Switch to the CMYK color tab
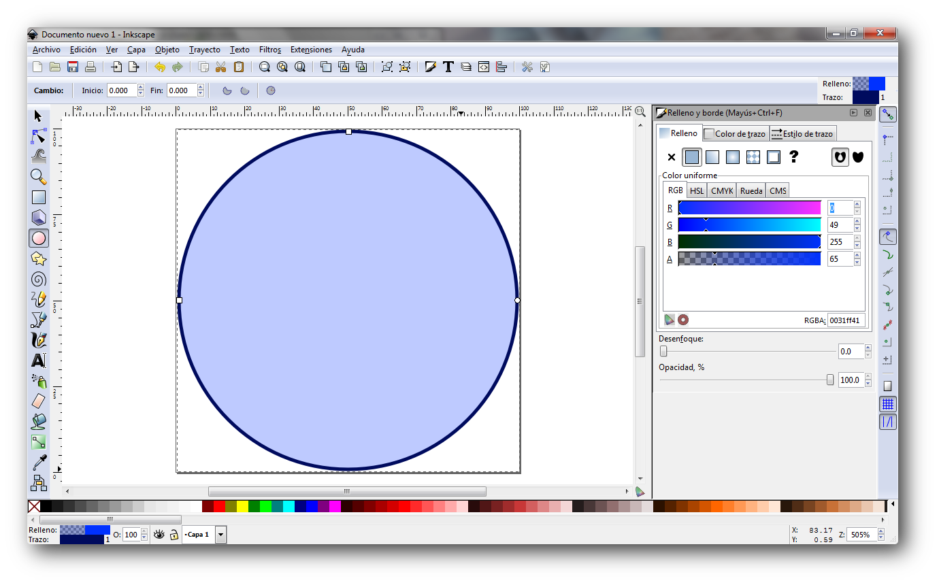Viewport: 939px width, 585px height. point(722,191)
